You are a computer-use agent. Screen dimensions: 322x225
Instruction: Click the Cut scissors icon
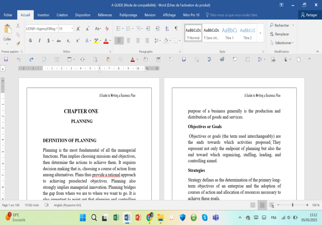pos(18,26)
